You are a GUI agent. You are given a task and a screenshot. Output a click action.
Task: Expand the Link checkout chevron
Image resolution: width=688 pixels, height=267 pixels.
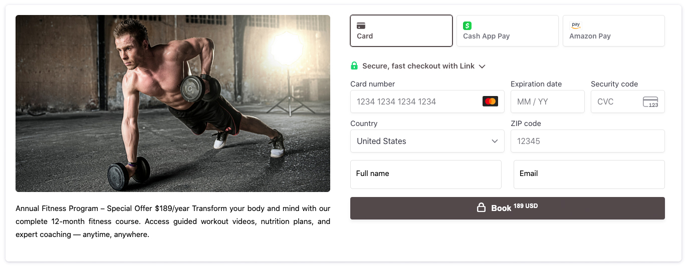click(482, 66)
